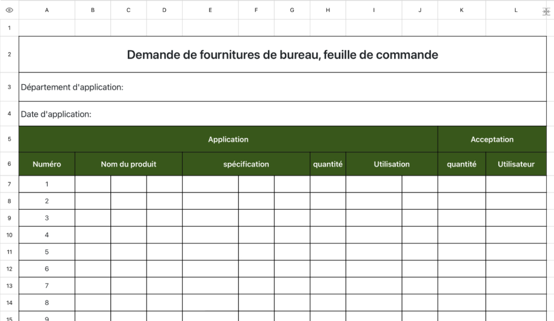Select row 7 header

pos(9,184)
